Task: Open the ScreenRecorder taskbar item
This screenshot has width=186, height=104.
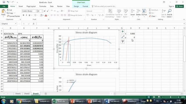Action: (x=130, y=101)
